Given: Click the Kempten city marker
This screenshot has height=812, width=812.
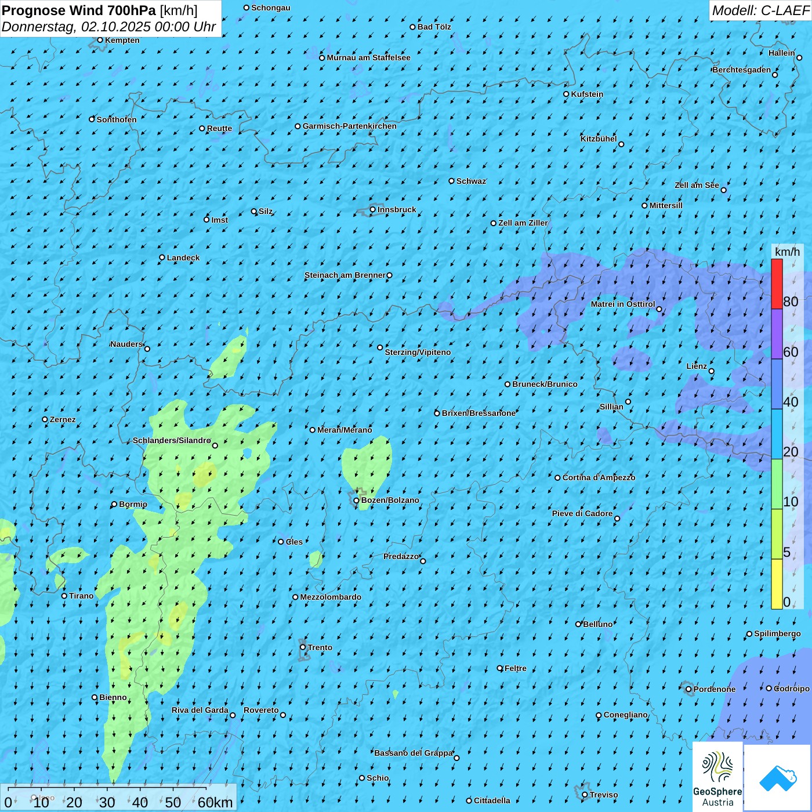Looking at the screenshot, I should coord(100,40).
